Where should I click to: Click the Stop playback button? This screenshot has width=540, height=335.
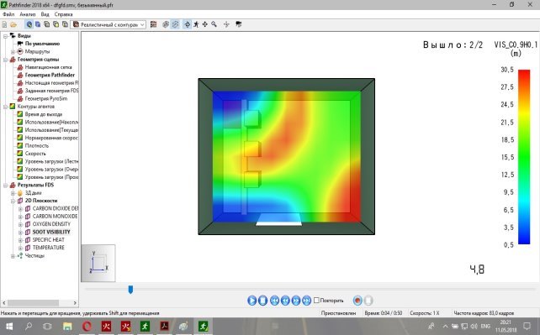(x=262, y=301)
